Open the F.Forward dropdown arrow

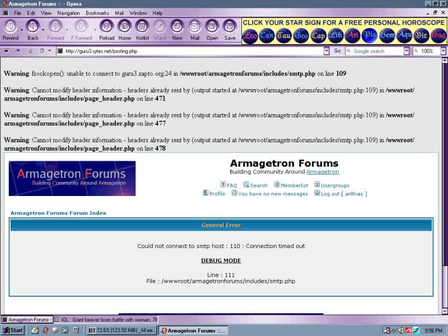pos(95,30)
